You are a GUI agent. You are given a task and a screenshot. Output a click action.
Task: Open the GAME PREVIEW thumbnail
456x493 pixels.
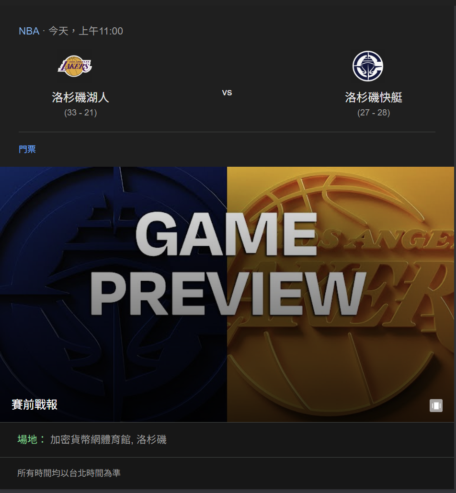click(227, 294)
